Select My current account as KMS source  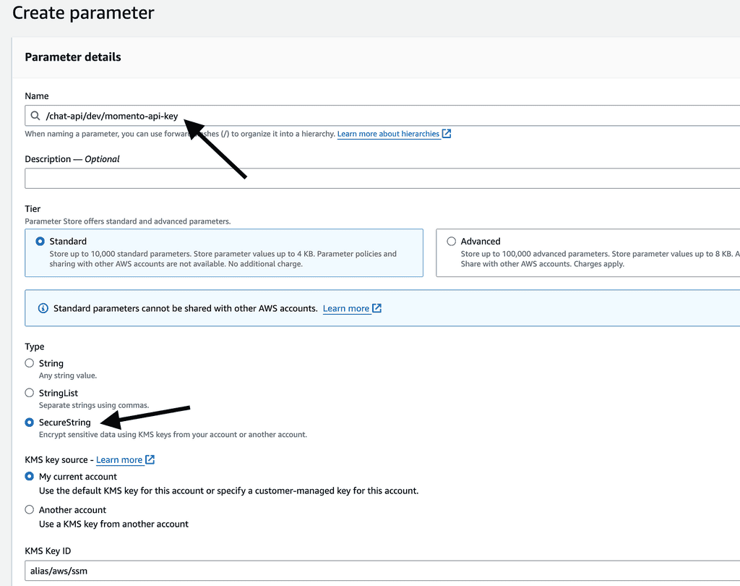tap(30, 477)
